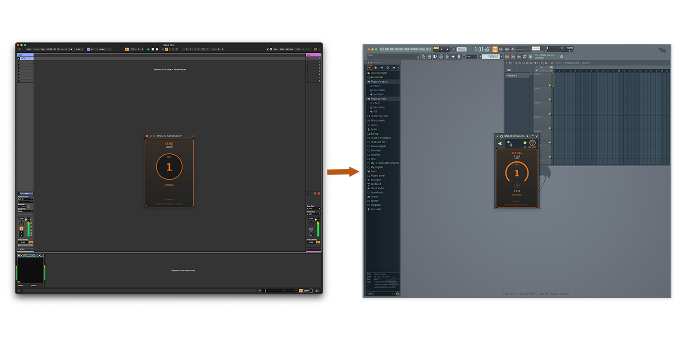Image resolution: width=687 pixels, height=343 pixels.
Task: Click the Browser icon in FL Studio toolbar
Action: tap(442, 56)
